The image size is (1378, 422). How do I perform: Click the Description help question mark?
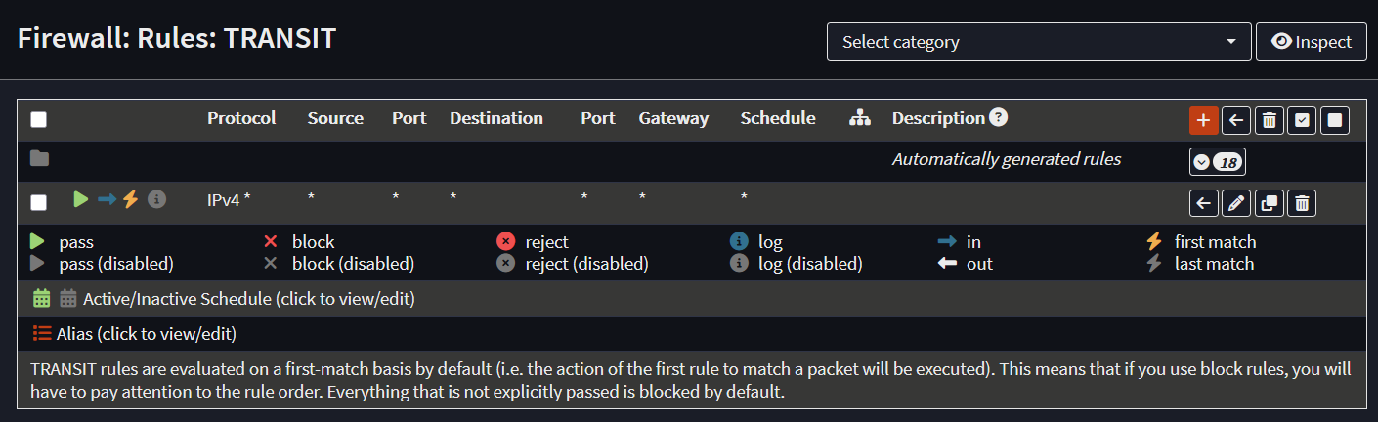[998, 118]
